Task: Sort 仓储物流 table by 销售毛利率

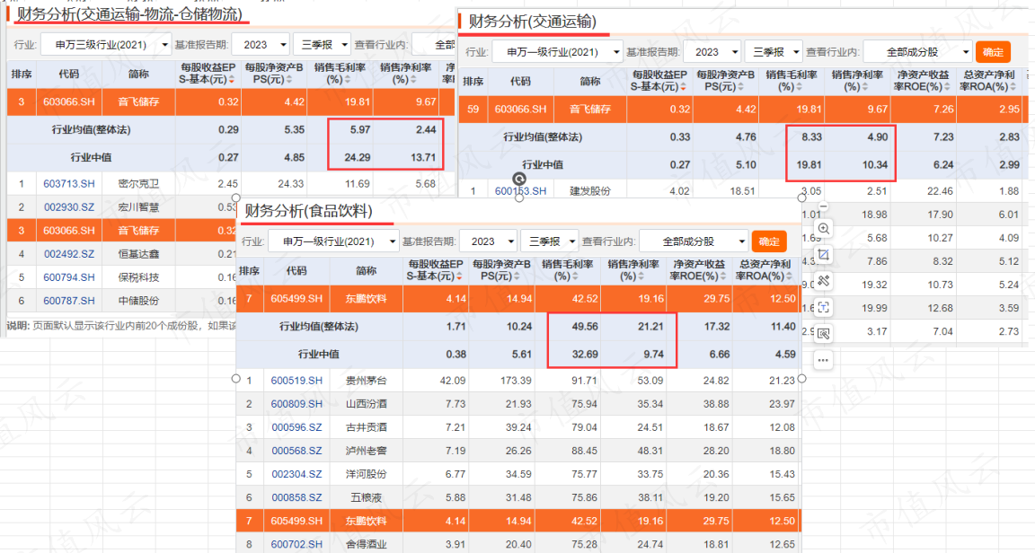Action: [348, 80]
